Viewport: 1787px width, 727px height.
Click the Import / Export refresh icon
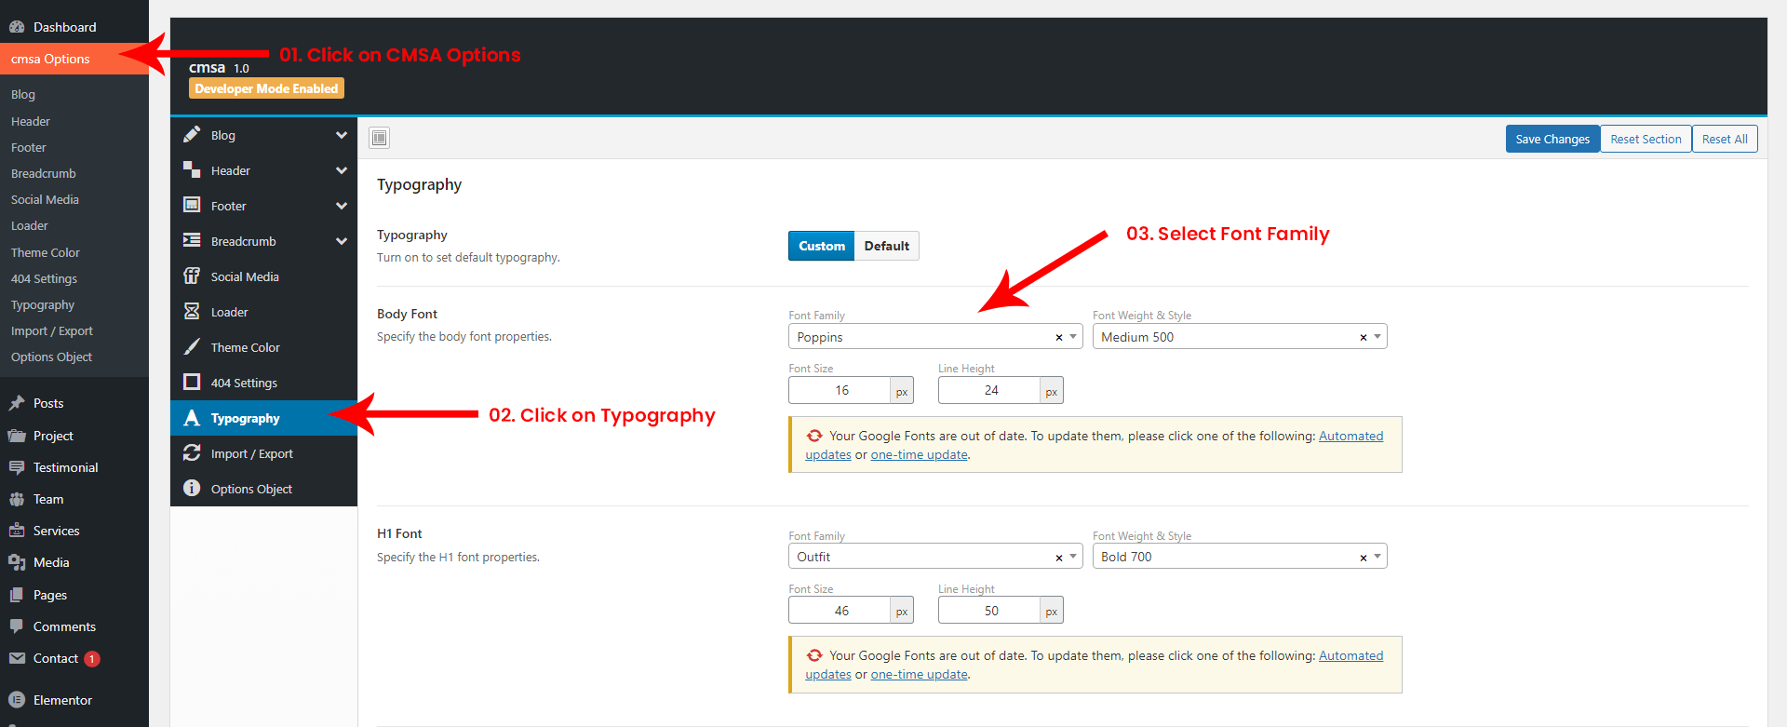click(192, 453)
